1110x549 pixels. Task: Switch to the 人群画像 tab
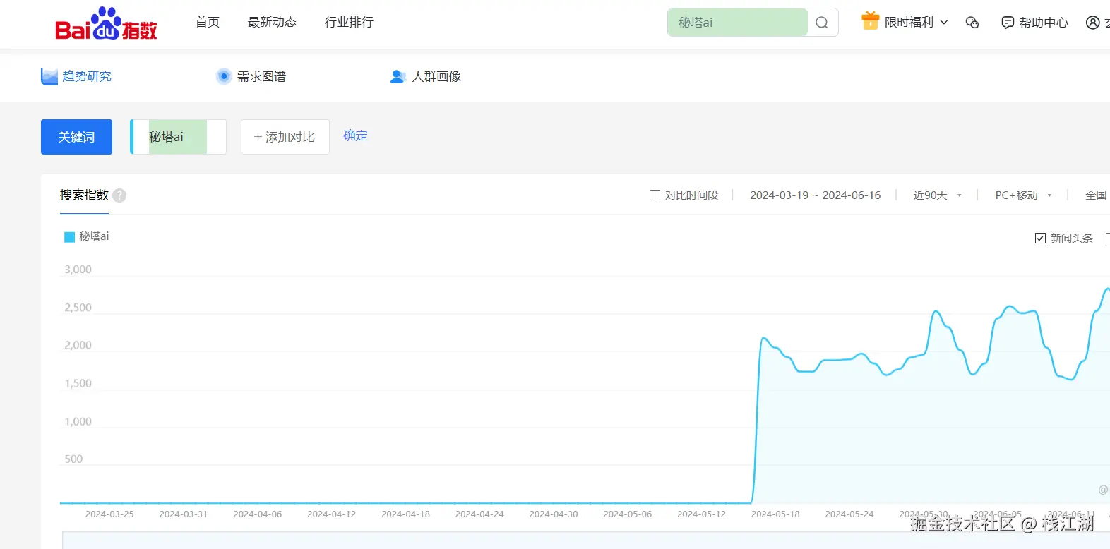click(426, 76)
